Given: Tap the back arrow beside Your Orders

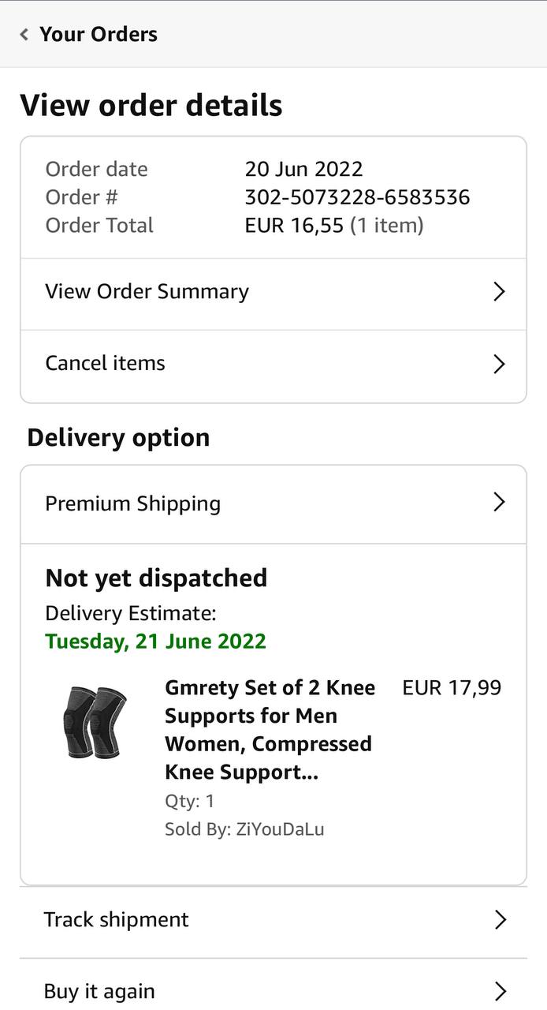Looking at the screenshot, I should point(24,35).
